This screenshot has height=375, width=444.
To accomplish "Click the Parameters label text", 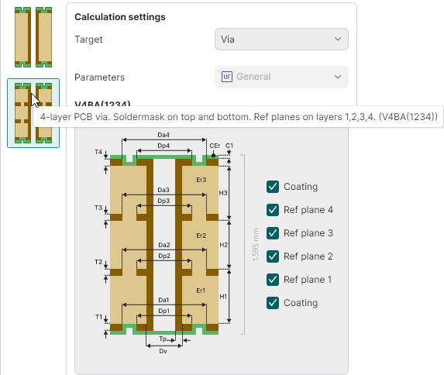I will pos(99,77).
